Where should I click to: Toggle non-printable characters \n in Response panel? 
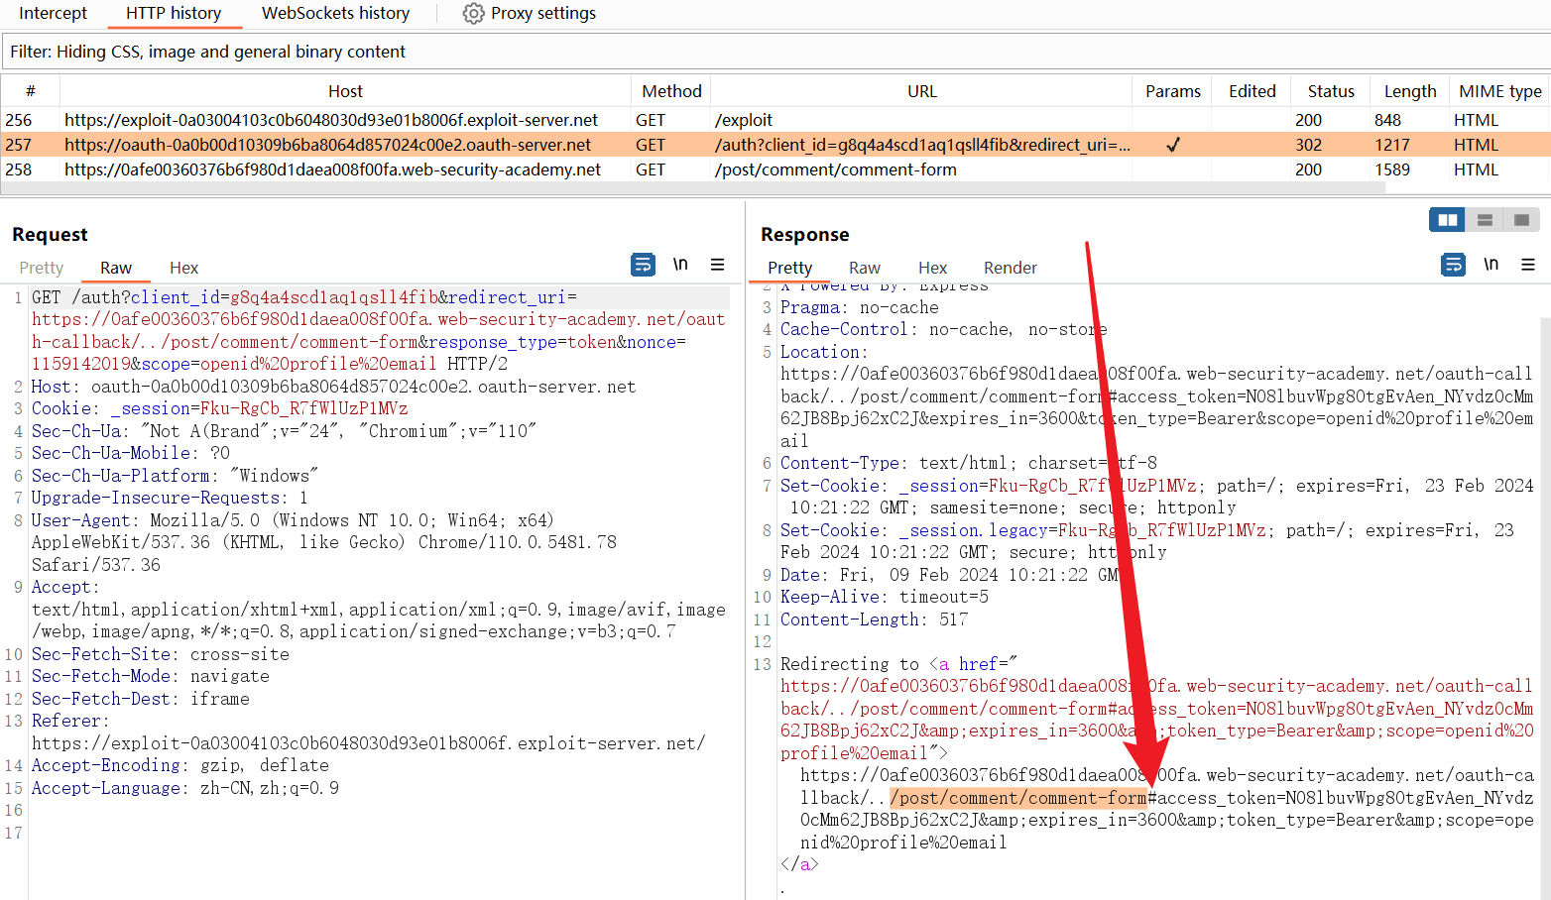pos(1491,265)
